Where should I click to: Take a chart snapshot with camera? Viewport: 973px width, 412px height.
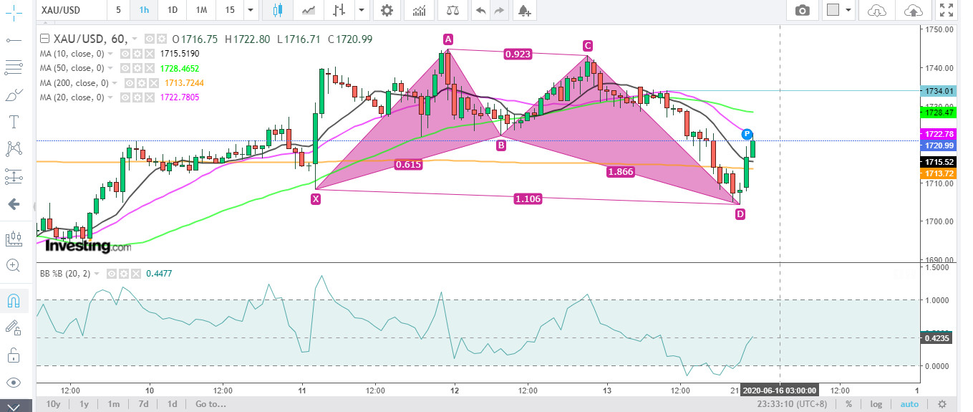click(803, 10)
